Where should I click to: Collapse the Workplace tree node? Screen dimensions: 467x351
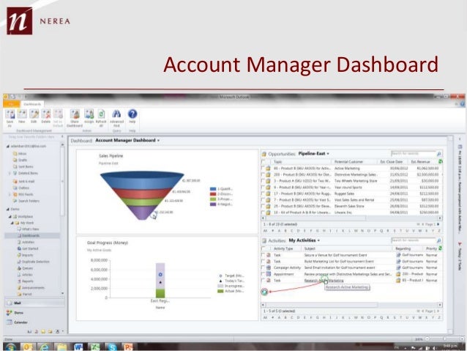pyautogui.click(x=10, y=216)
